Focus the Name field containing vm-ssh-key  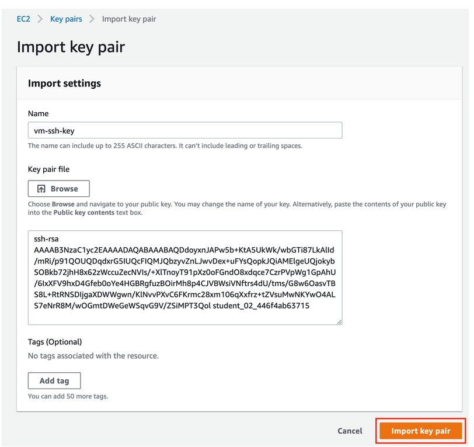point(185,130)
